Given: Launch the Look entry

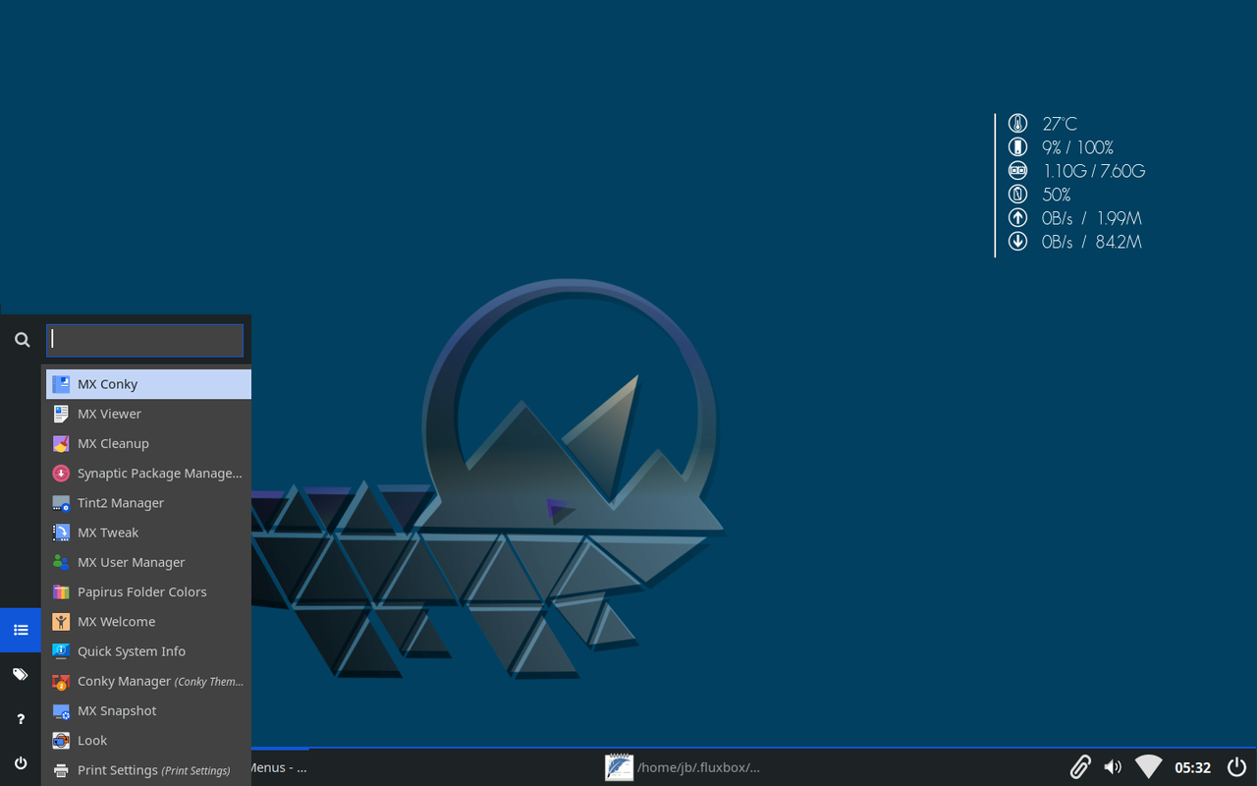Looking at the screenshot, I should pos(148,741).
